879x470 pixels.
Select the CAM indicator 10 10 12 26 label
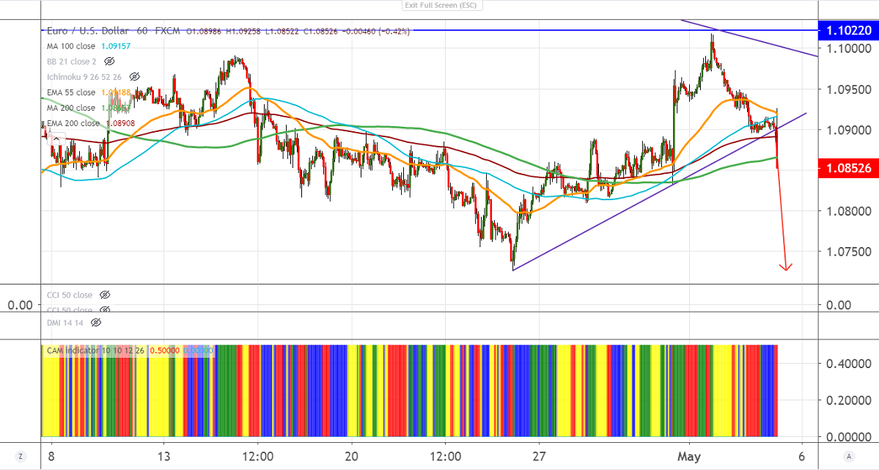[x=95, y=350]
